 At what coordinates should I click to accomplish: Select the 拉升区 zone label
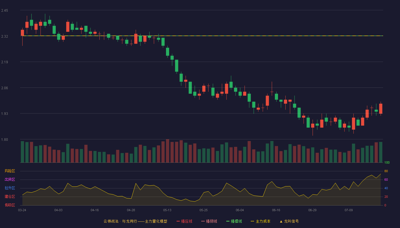[10, 188]
